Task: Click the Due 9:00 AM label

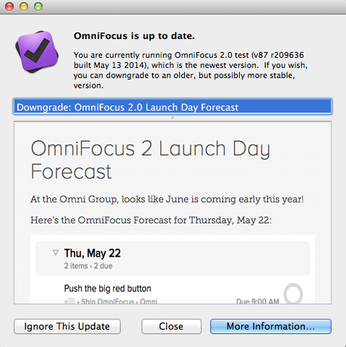Action: coord(258,301)
